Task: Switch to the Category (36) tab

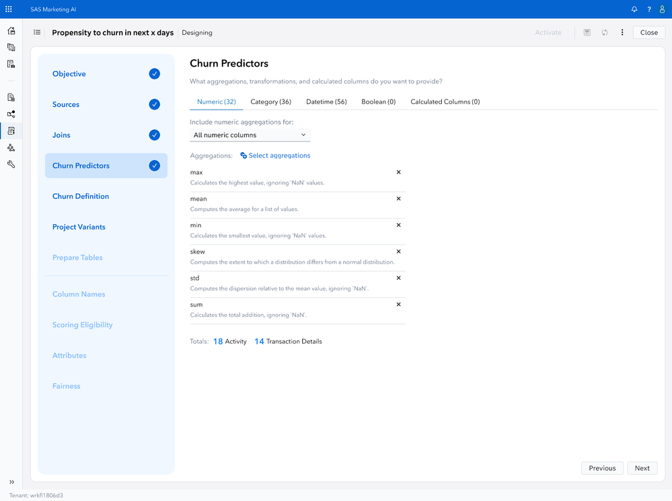Action: (270, 102)
